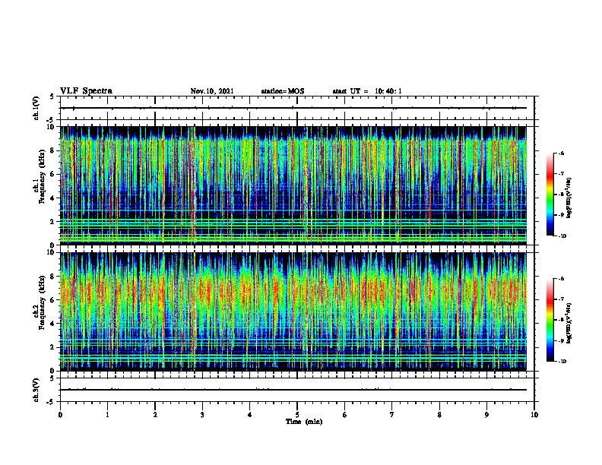Click the ch.3 voltage waveform trace
The image size is (602, 465).
tap(293, 390)
